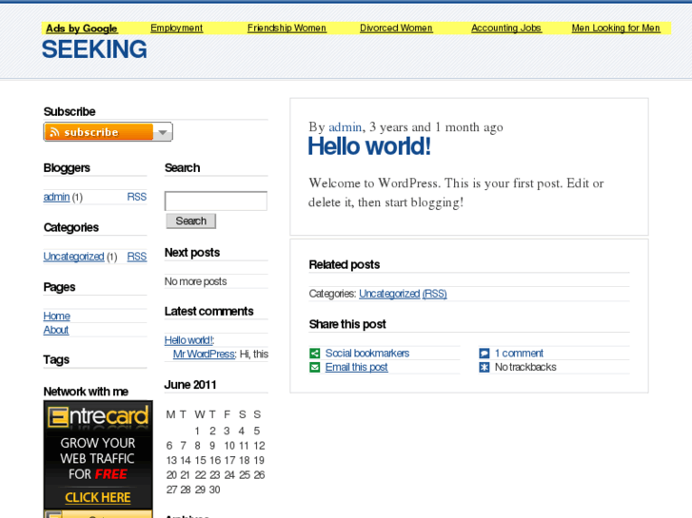
Task: Click the blue trackbacks asterisk icon
Action: (x=484, y=367)
